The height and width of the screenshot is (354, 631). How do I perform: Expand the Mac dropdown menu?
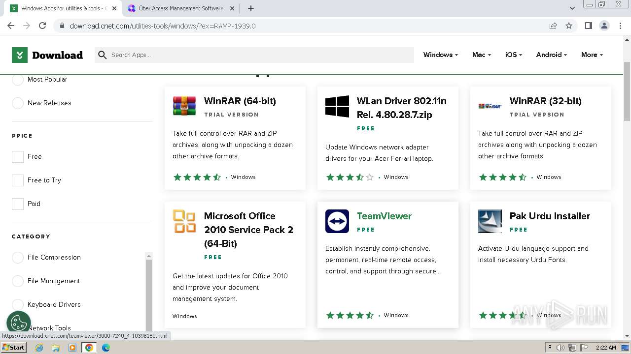(481, 55)
